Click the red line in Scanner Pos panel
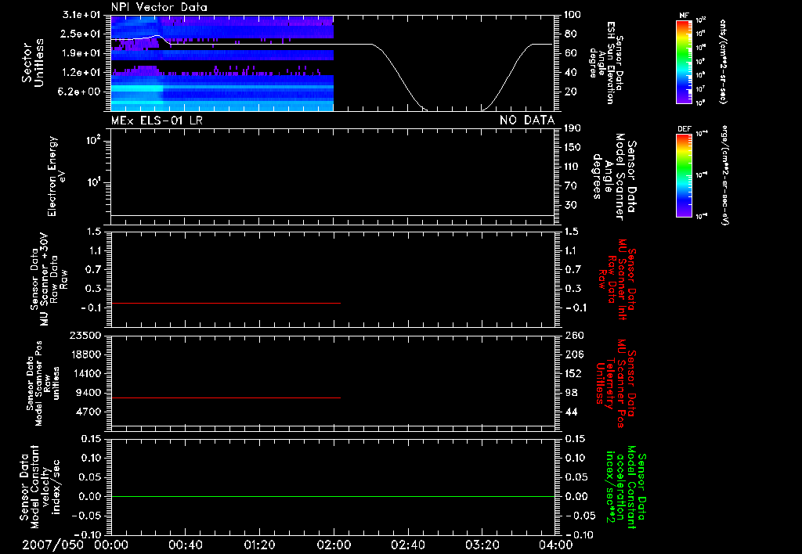 pyautogui.click(x=226, y=398)
